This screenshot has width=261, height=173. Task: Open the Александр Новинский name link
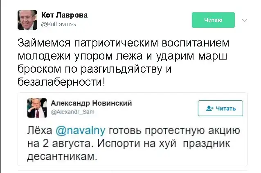91,103
